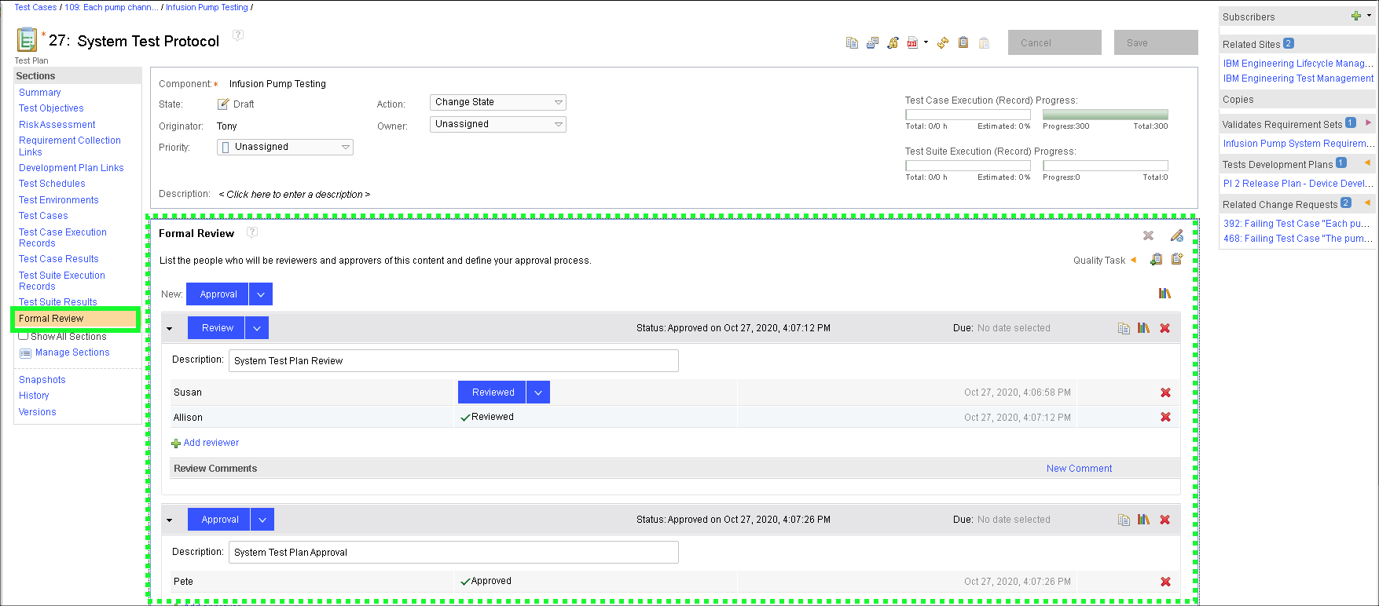
Task: Check the Show All Sections checkbox
Action: point(24,336)
